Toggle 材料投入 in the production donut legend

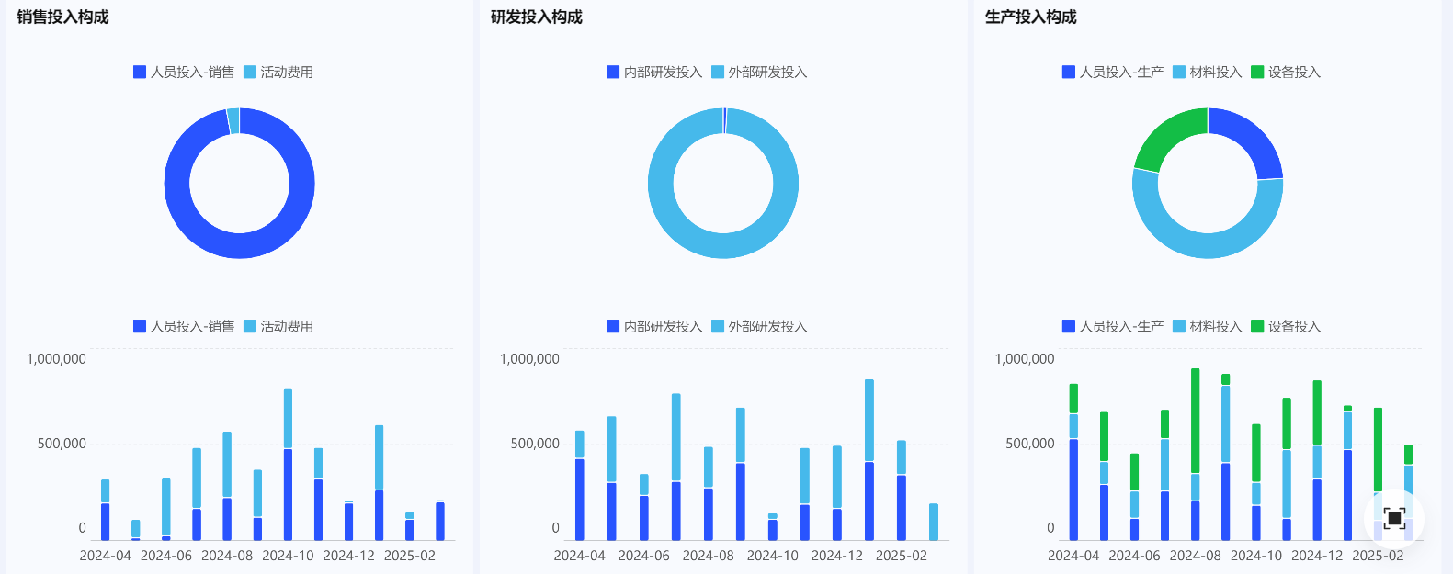(1208, 72)
